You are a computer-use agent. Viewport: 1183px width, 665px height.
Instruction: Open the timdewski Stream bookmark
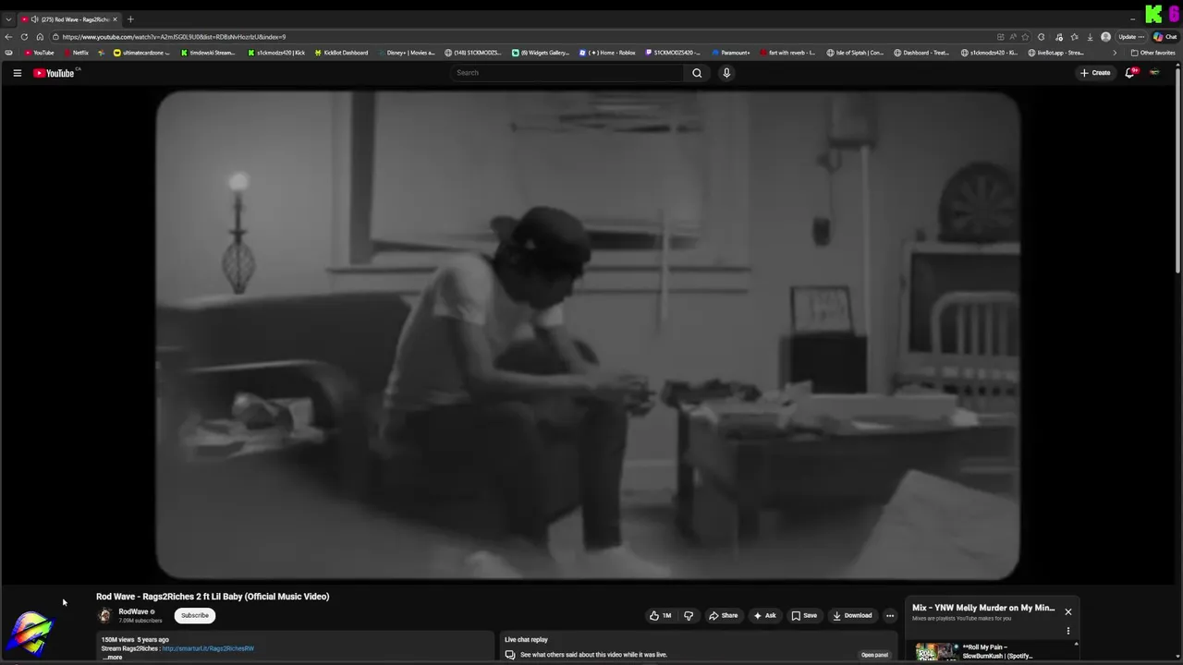(x=208, y=53)
